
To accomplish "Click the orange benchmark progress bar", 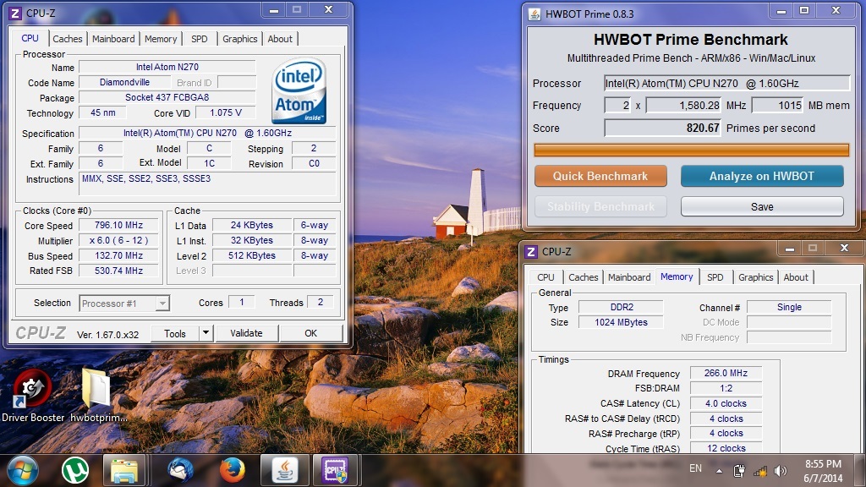I will click(x=691, y=150).
